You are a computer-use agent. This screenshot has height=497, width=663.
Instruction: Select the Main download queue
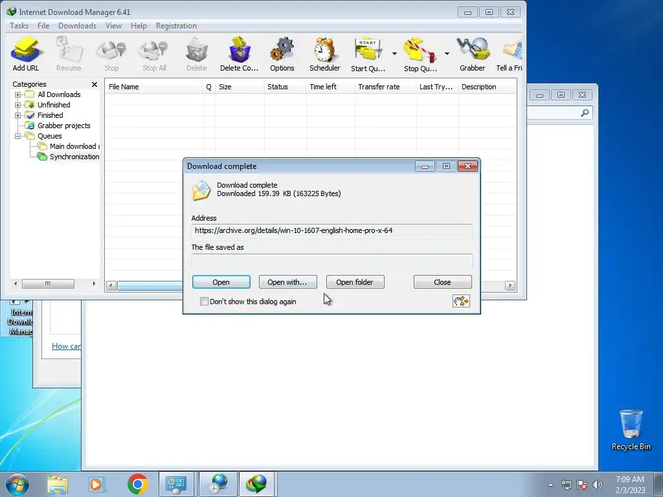74,146
